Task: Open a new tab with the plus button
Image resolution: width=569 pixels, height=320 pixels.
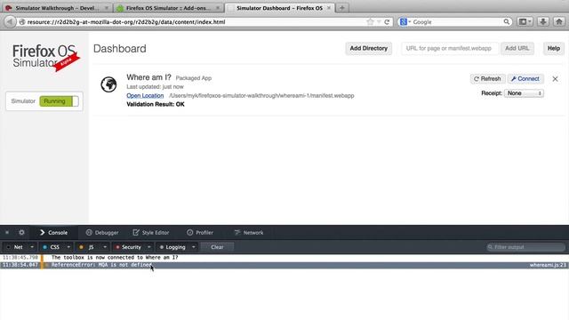Action: (x=341, y=8)
